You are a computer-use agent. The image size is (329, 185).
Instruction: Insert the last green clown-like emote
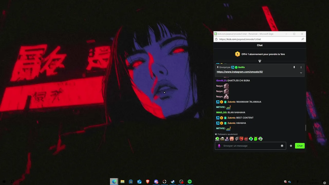[x=260, y=139]
